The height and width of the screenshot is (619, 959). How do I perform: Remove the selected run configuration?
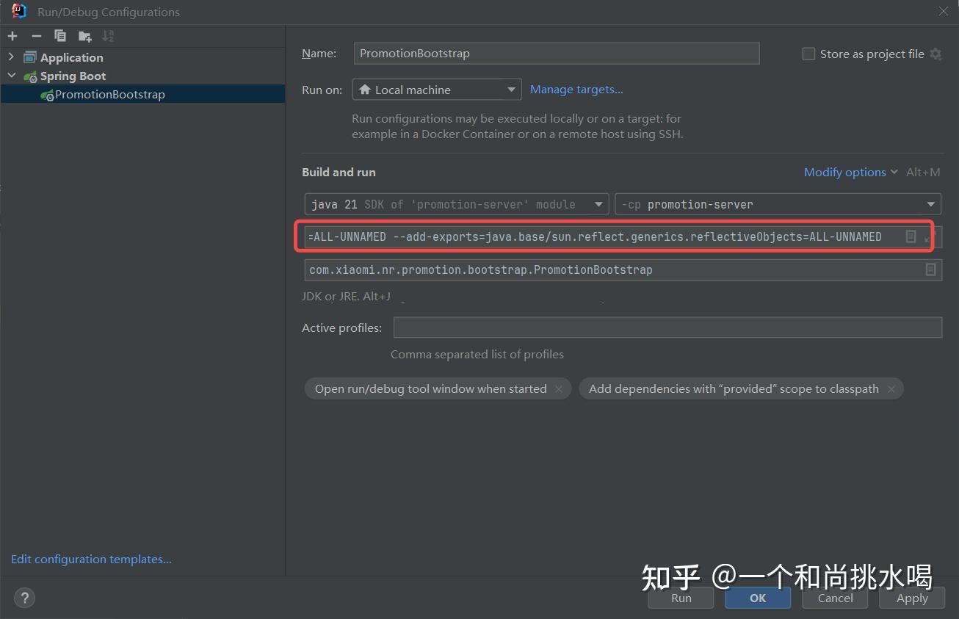36,35
